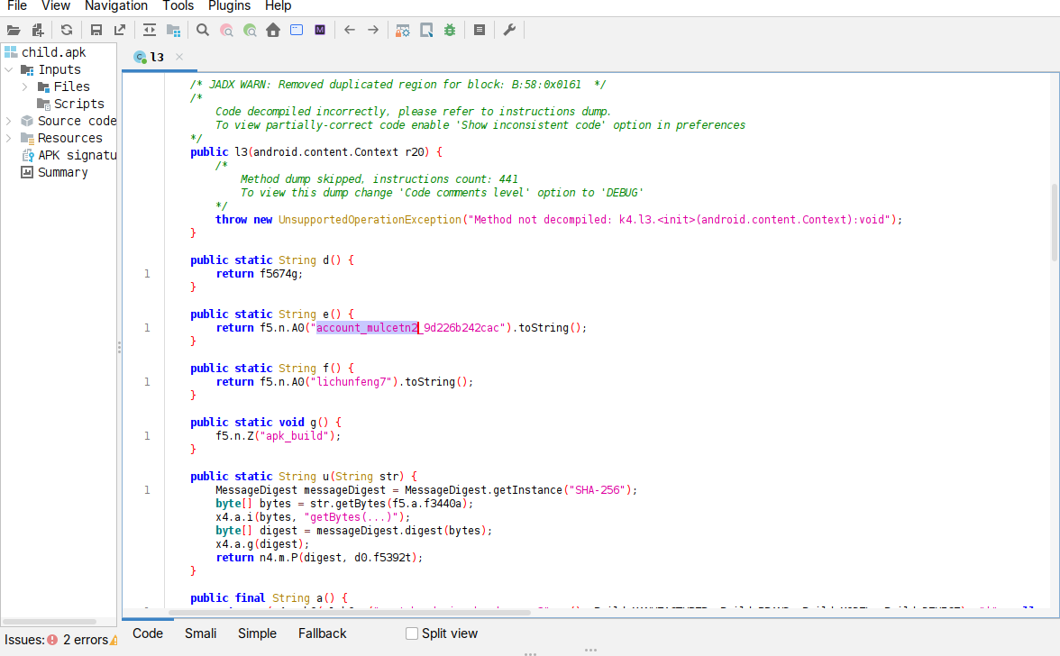Click the Add files icon
Image resolution: width=1060 pixels, height=656 pixels.
[x=38, y=30]
